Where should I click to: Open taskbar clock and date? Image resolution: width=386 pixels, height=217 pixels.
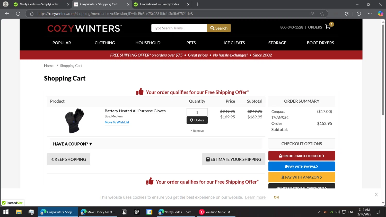(x=364, y=212)
